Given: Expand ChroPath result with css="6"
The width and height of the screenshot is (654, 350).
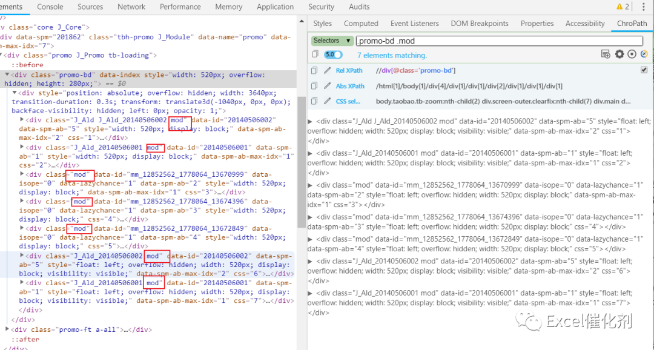Looking at the screenshot, I should click(310, 261).
